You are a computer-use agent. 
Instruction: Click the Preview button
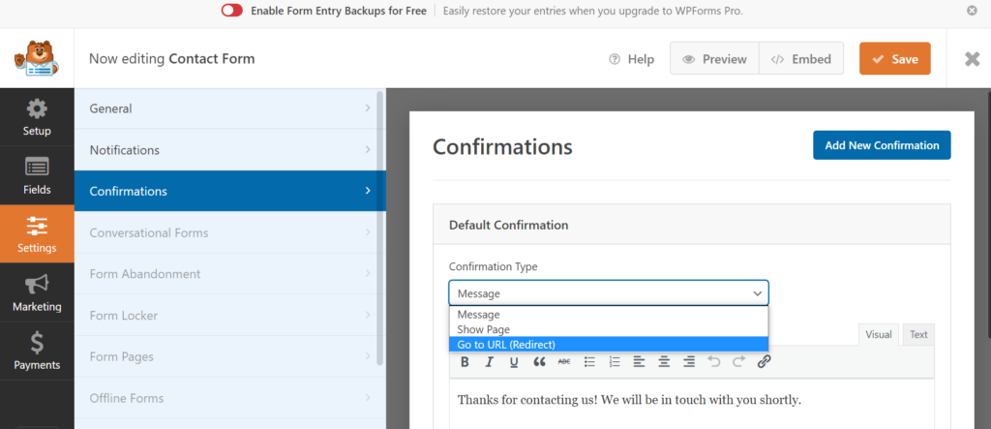(x=714, y=59)
